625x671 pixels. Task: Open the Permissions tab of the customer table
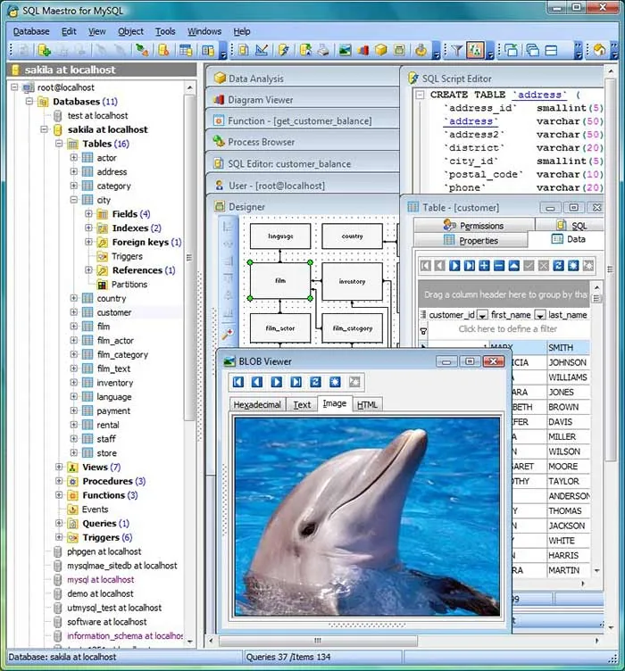tap(474, 225)
